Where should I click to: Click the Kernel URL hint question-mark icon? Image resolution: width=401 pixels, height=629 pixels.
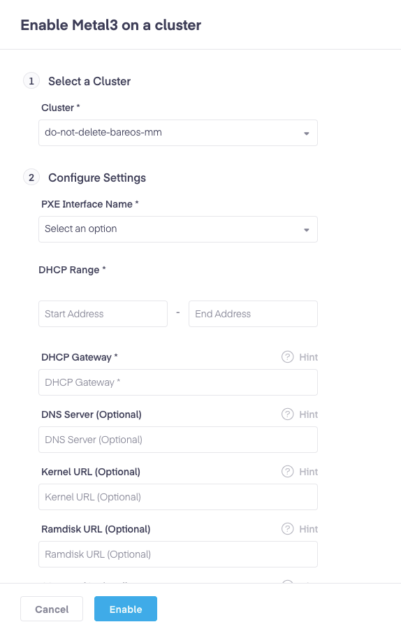click(288, 471)
